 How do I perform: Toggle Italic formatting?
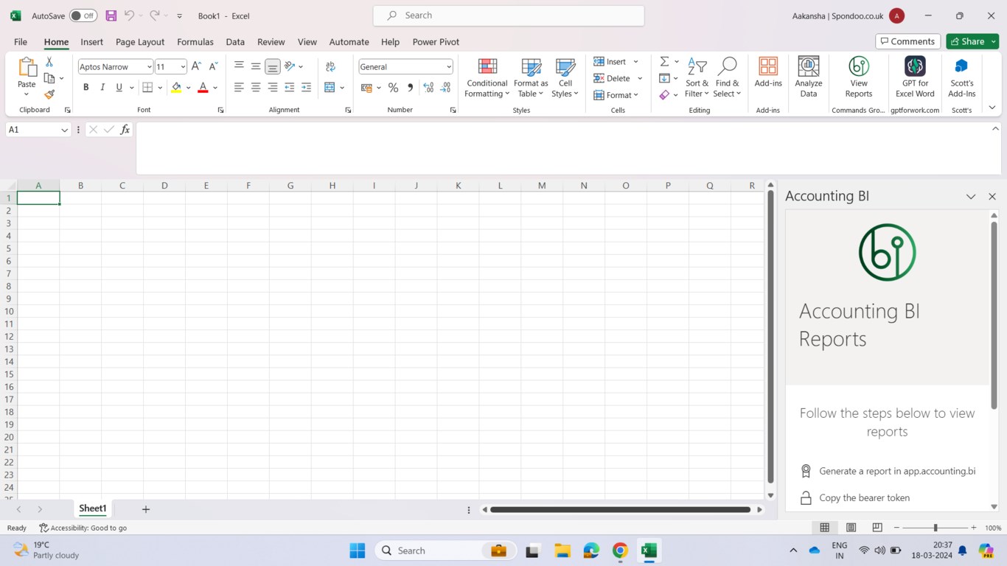(102, 88)
